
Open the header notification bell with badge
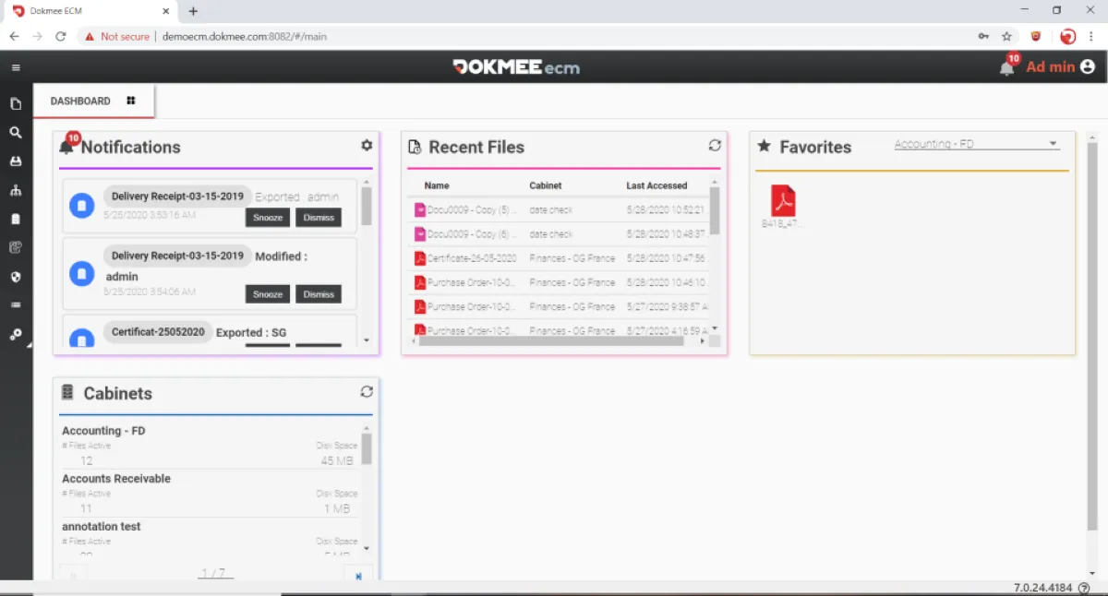(x=1007, y=66)
